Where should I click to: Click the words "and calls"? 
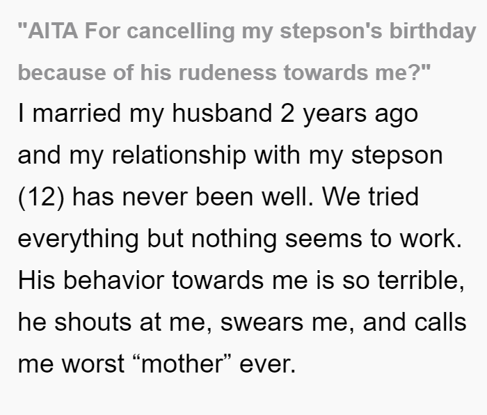click(x=415, y=322)
